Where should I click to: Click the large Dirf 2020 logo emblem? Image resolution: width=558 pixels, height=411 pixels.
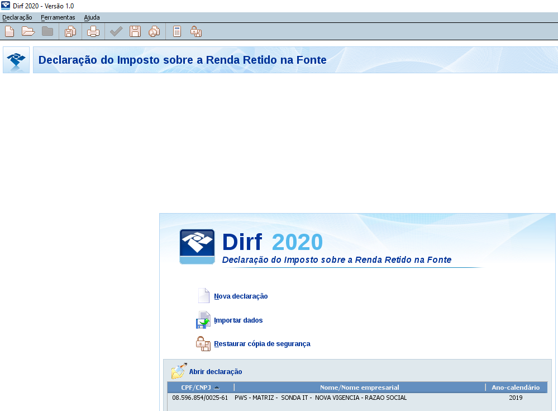click(x=197, y=247)
